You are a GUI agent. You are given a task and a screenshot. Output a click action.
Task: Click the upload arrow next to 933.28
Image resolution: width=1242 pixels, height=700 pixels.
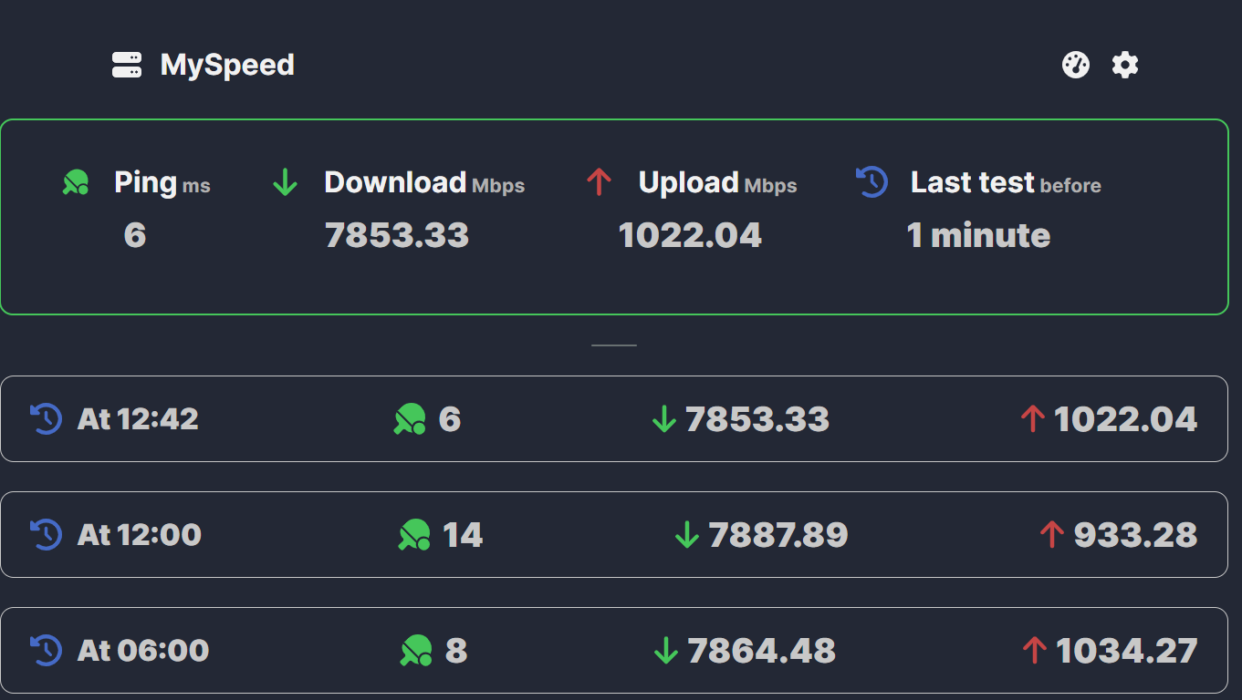(1052, 535)
